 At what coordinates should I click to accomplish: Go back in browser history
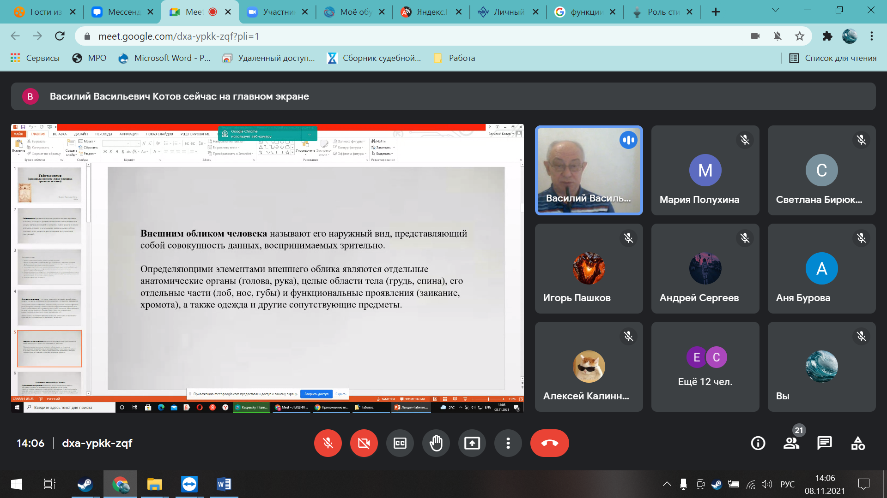pos(15,36)
